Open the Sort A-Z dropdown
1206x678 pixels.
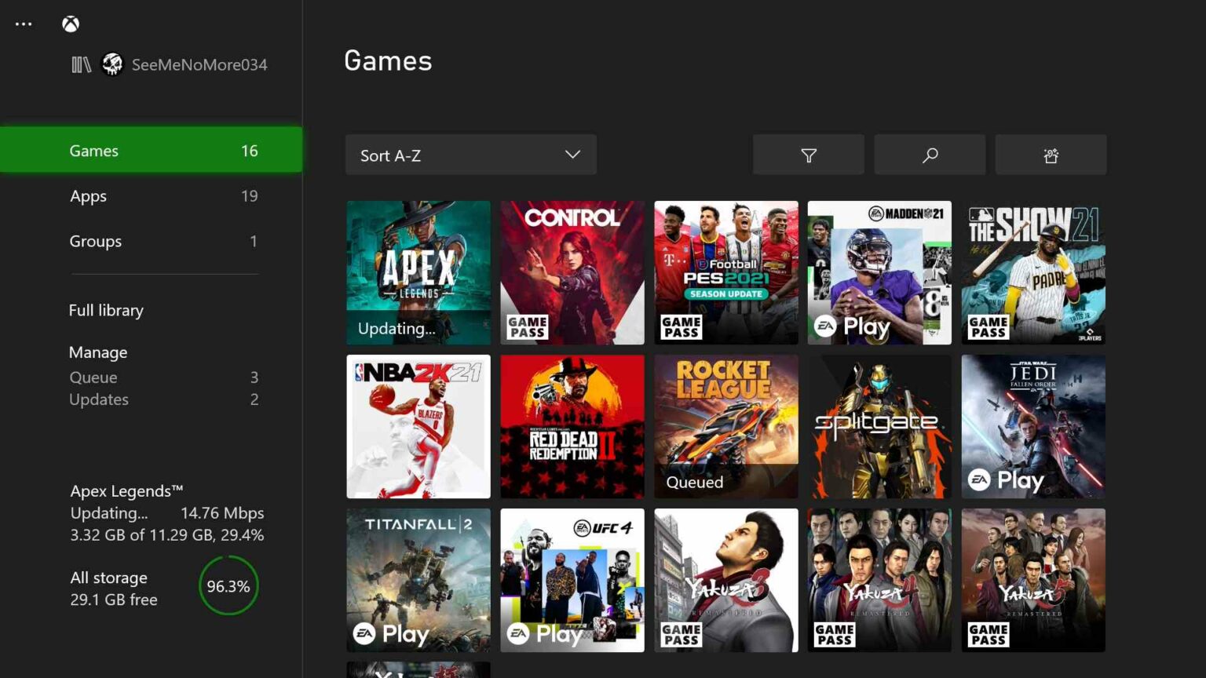coord(470,155)
